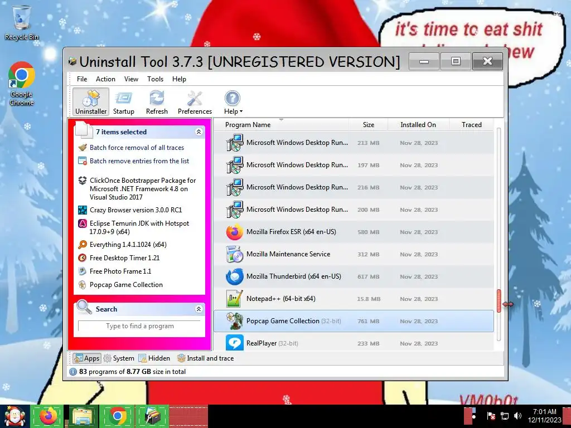Screen dimensions: 571x428
Task: Focus the Type to find a program field
Action: pos(139,326)
